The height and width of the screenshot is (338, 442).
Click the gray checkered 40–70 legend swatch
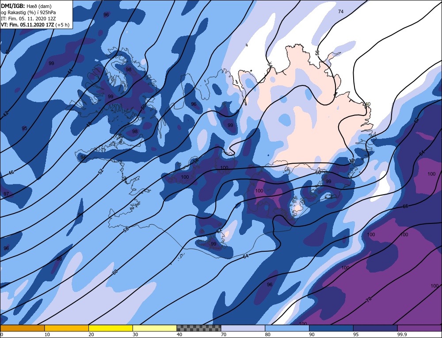tap(199, 328)
